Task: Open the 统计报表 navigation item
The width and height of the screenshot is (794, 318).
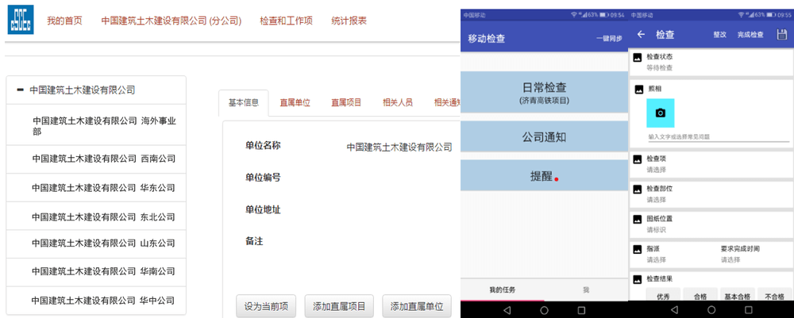Action: 349,21
